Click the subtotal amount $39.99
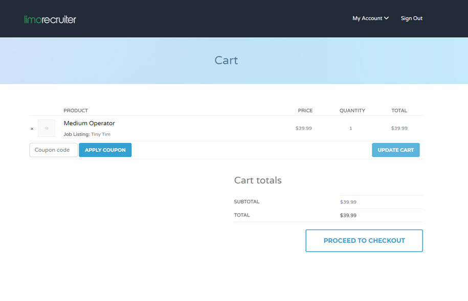The width and height of the screenshot is (468, 301). pos(348,202)
